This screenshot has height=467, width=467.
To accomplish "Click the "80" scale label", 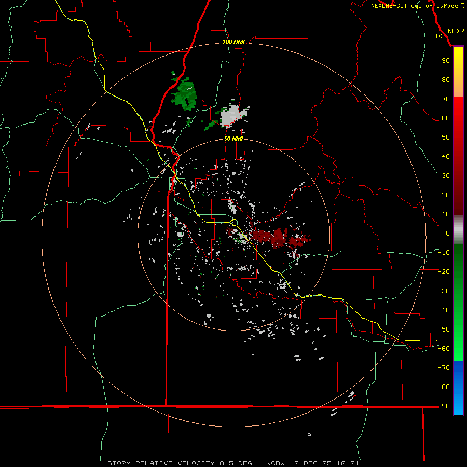I will click(x=446, y=79).
